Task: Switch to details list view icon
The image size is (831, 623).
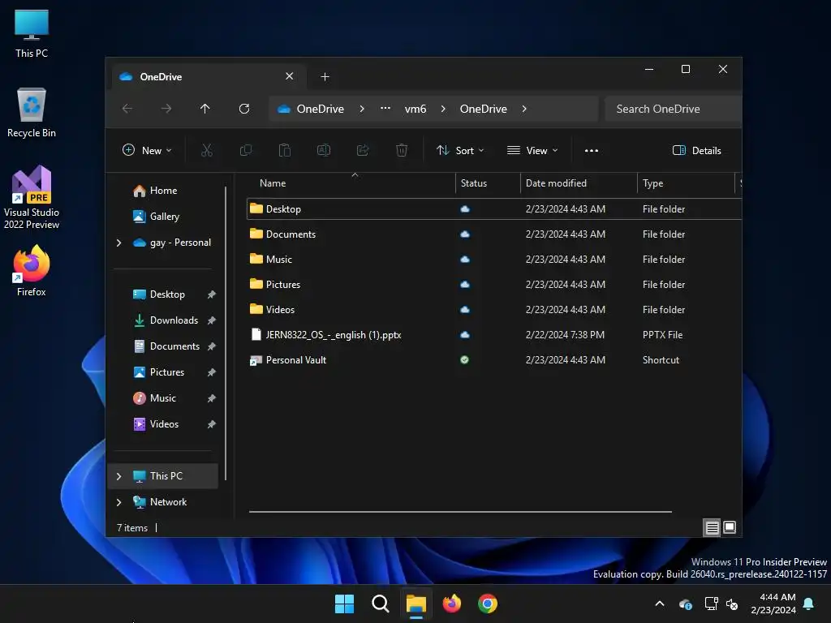Action: pos(713,527)
